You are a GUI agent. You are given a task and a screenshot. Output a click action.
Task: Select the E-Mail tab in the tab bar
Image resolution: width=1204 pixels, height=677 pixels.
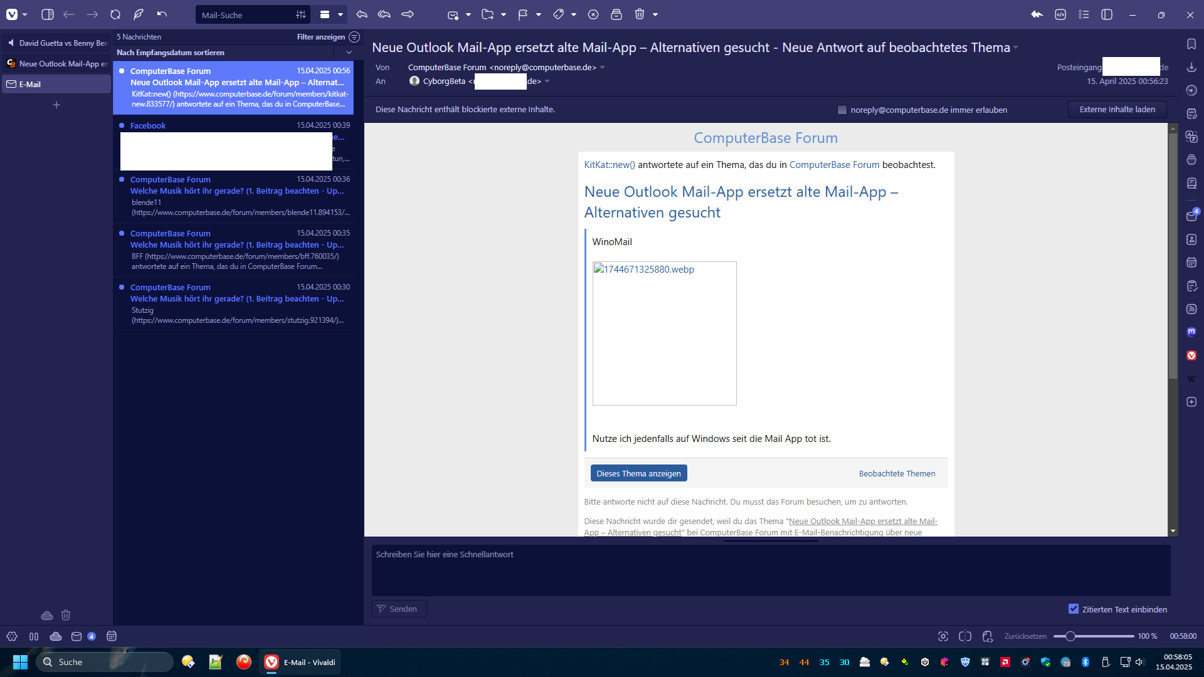coord(56,85)
